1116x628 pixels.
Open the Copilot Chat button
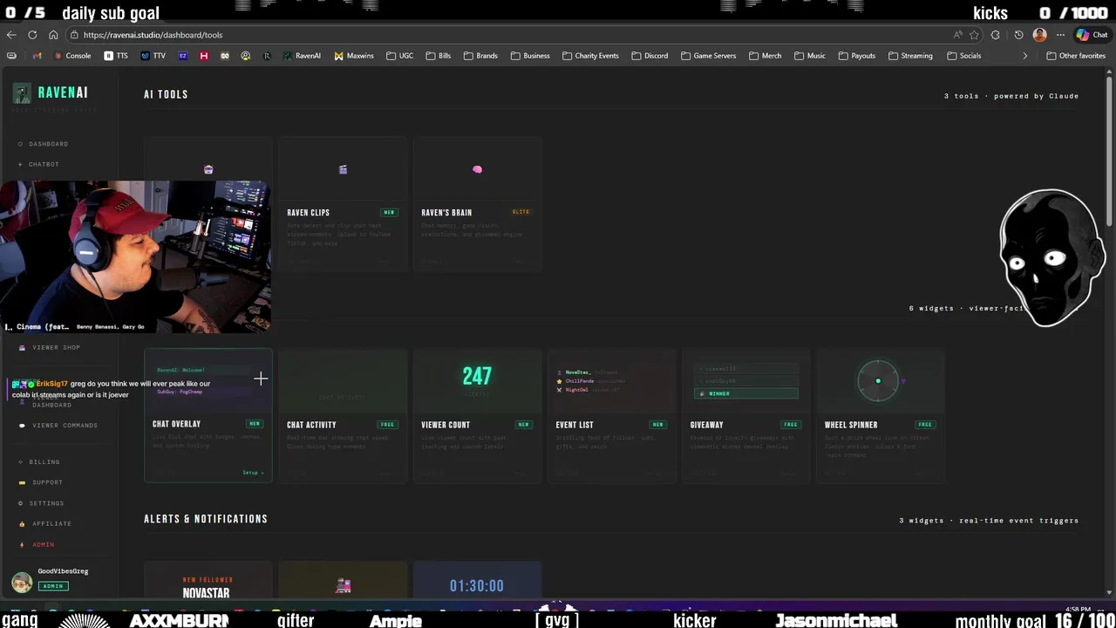pyautogui.click(x=1092, y=35)
